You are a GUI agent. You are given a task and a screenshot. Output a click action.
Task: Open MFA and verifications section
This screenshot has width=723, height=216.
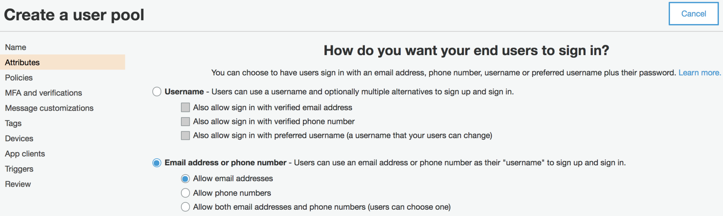pyautogui.click(x=43, y=93)
